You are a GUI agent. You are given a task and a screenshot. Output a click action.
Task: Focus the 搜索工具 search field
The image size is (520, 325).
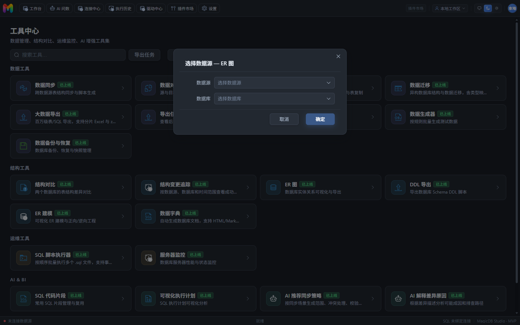pos(68,55)
